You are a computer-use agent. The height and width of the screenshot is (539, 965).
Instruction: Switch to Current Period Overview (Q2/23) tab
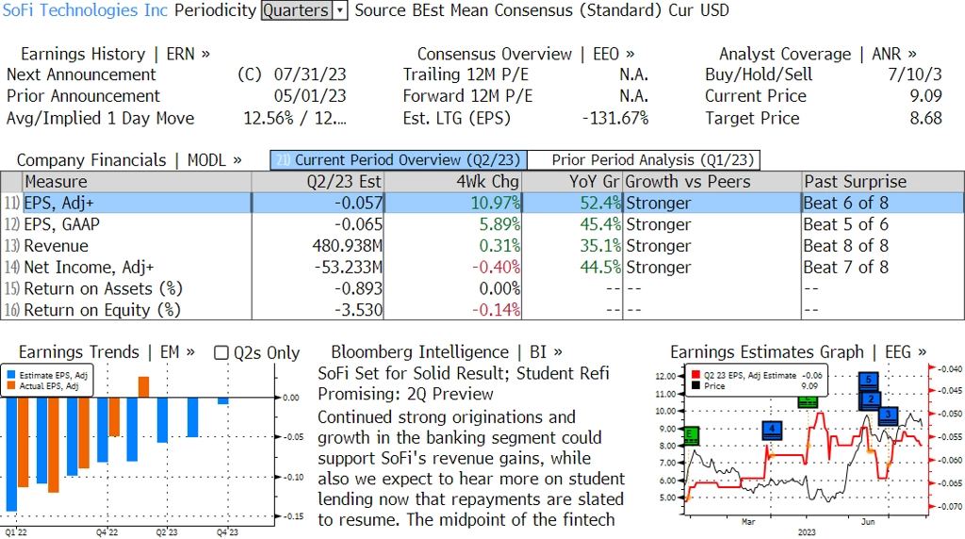399,160
